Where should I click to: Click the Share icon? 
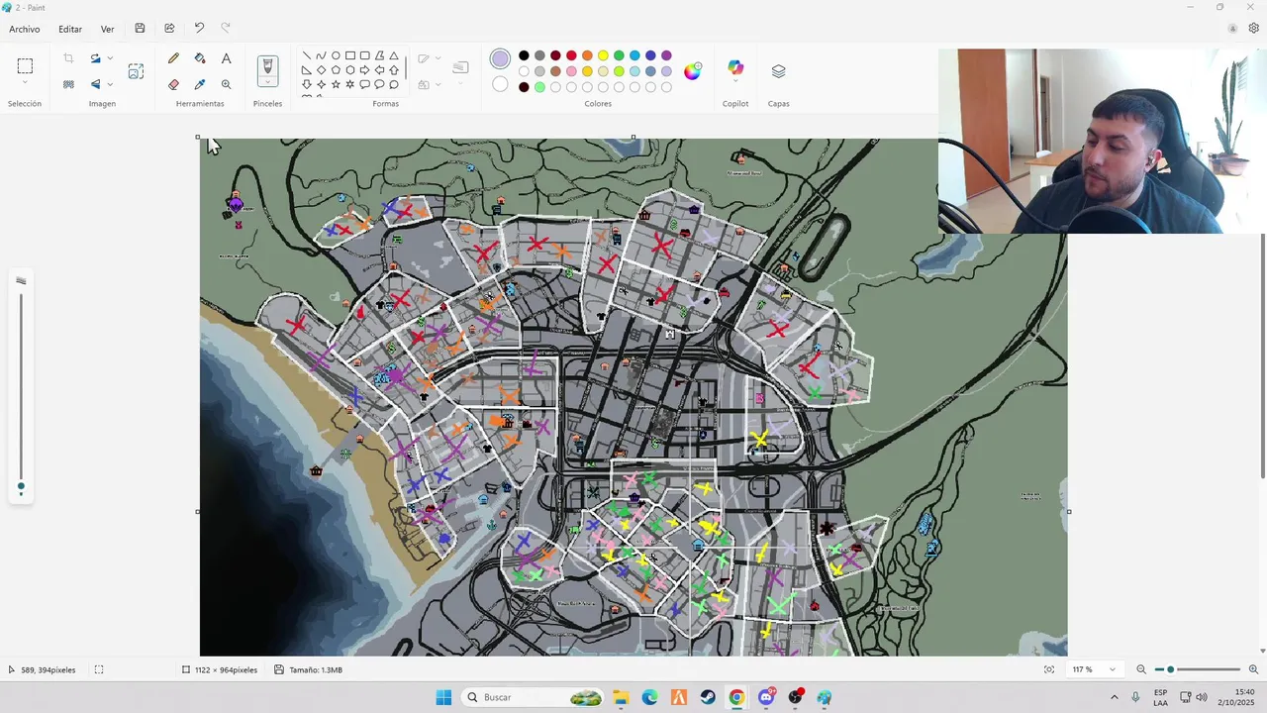click(x=169, y=29)
